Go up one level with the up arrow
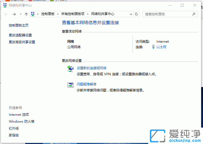This screenshot has width=203, height=144. click(x=26, y=14)
